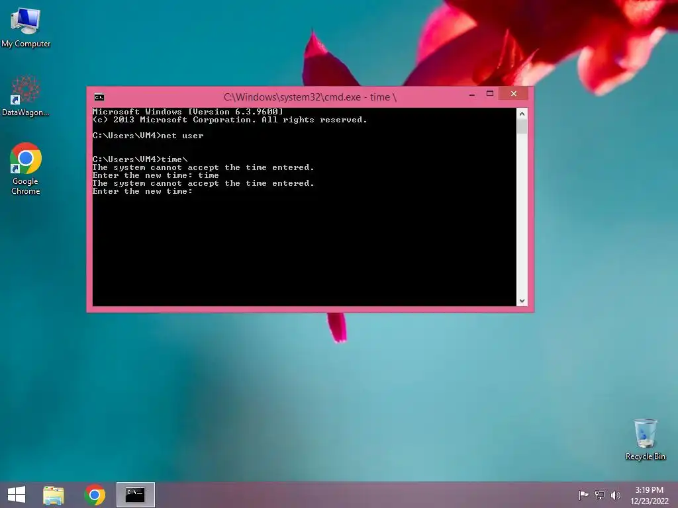This screenshot has height=508, width=678.
Task: Click the Microsoft Windows version line
Action: point(187,112)
